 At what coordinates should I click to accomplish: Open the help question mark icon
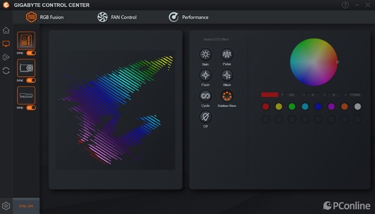coord(345,5)
